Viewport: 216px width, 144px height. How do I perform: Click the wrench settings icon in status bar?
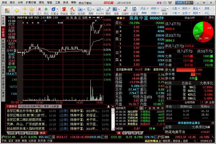[213, 137]
